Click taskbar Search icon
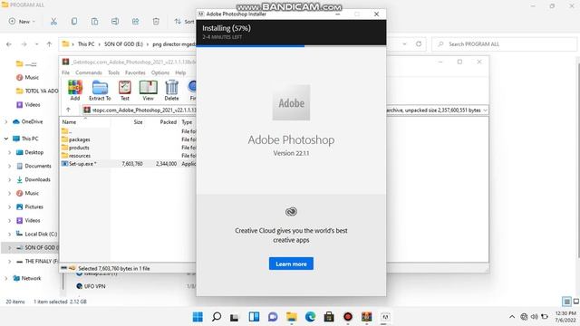Viewport: 580px width, 326px height. [x=217, y=317]
